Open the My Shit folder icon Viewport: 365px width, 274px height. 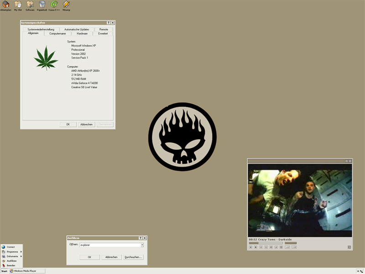[x=18, y=6]
